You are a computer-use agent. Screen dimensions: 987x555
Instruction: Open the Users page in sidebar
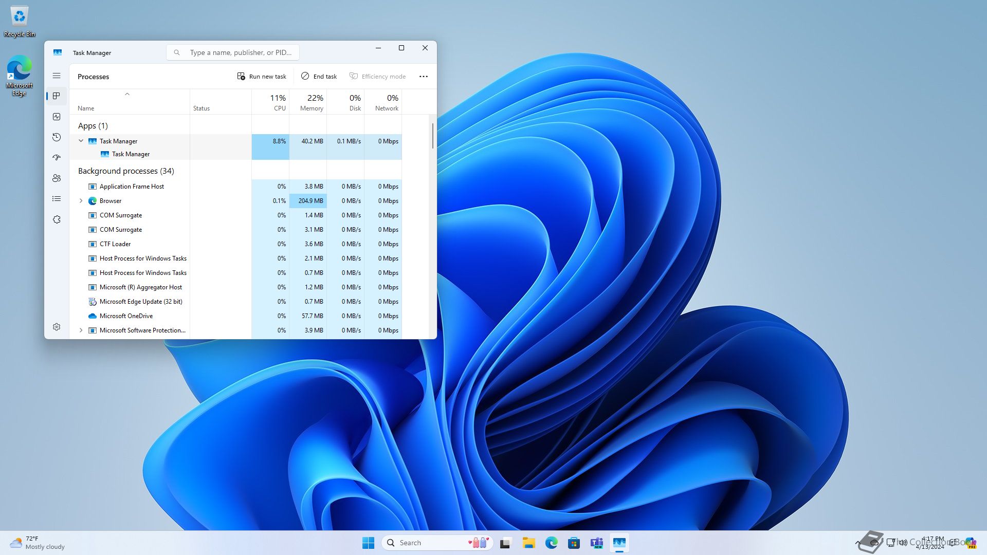57,178
